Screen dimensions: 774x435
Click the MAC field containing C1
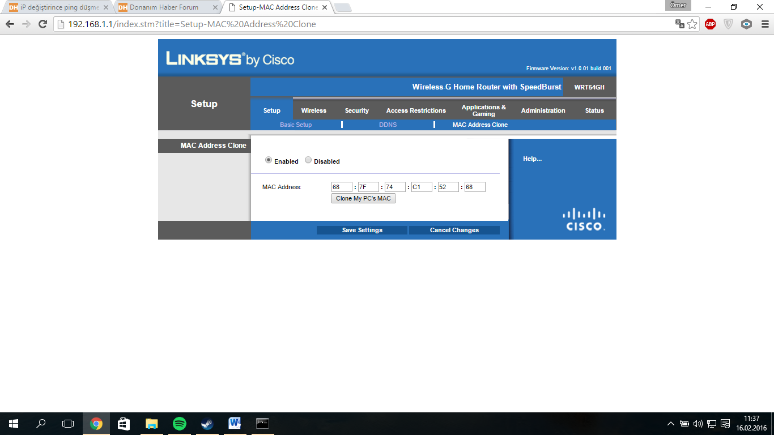point(422,187)
